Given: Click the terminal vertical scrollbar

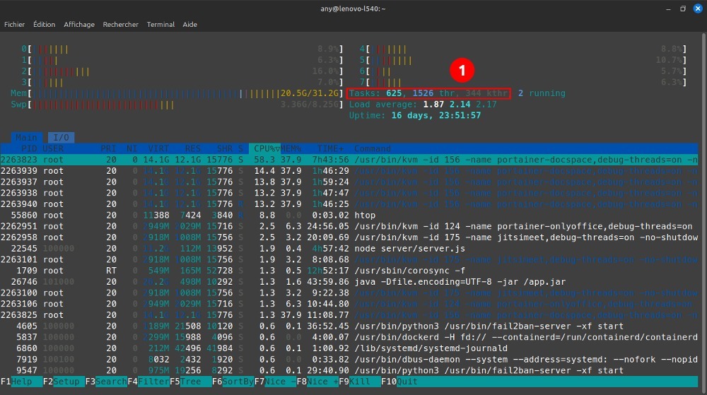Looking at the screenshot, I should (704, 212).
